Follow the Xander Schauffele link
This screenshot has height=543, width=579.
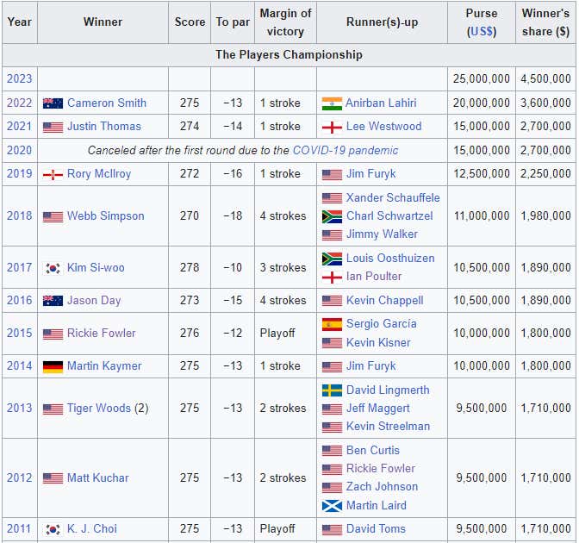click(393, 198)
